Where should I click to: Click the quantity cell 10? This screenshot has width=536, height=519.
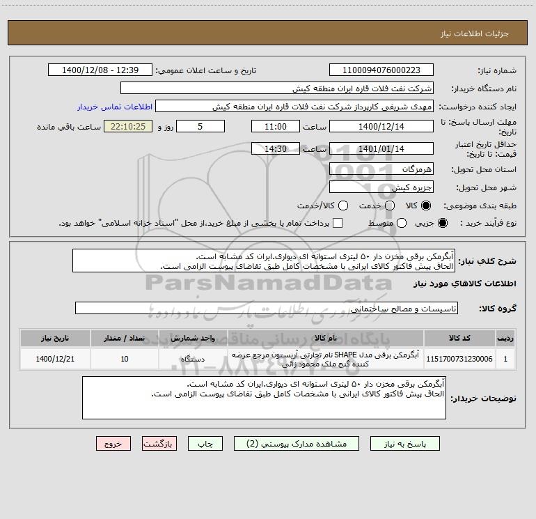point(125,359)
